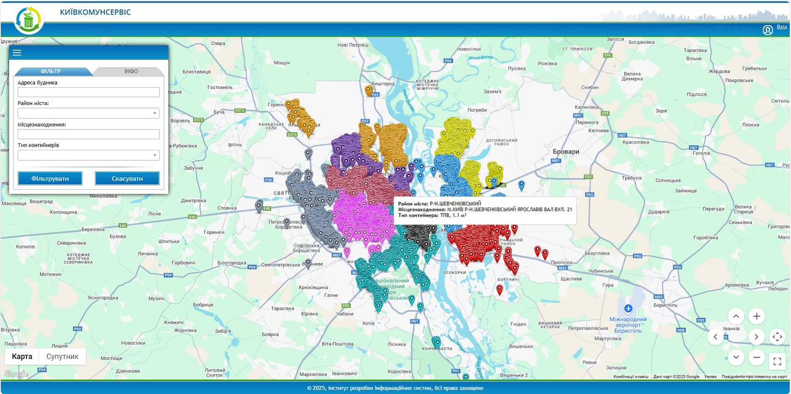This screenshot has height=394, width=791.
Task: Zoom out with the minus button
Action: pos(756,357)
